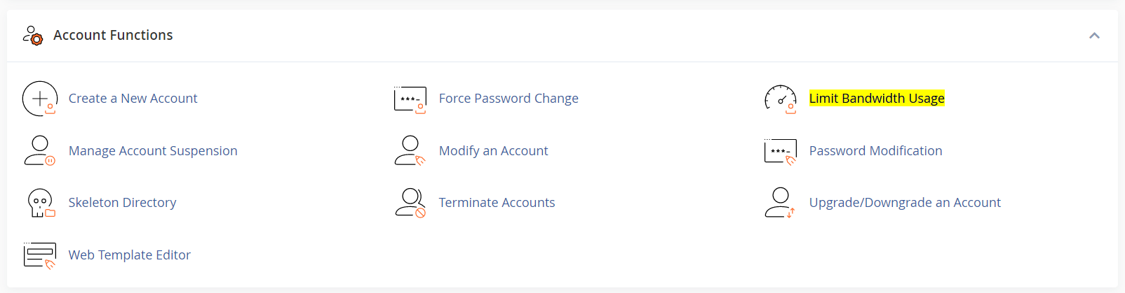Go to Terminate Accounts page link
1125x293 pixels.
point(497,203)
